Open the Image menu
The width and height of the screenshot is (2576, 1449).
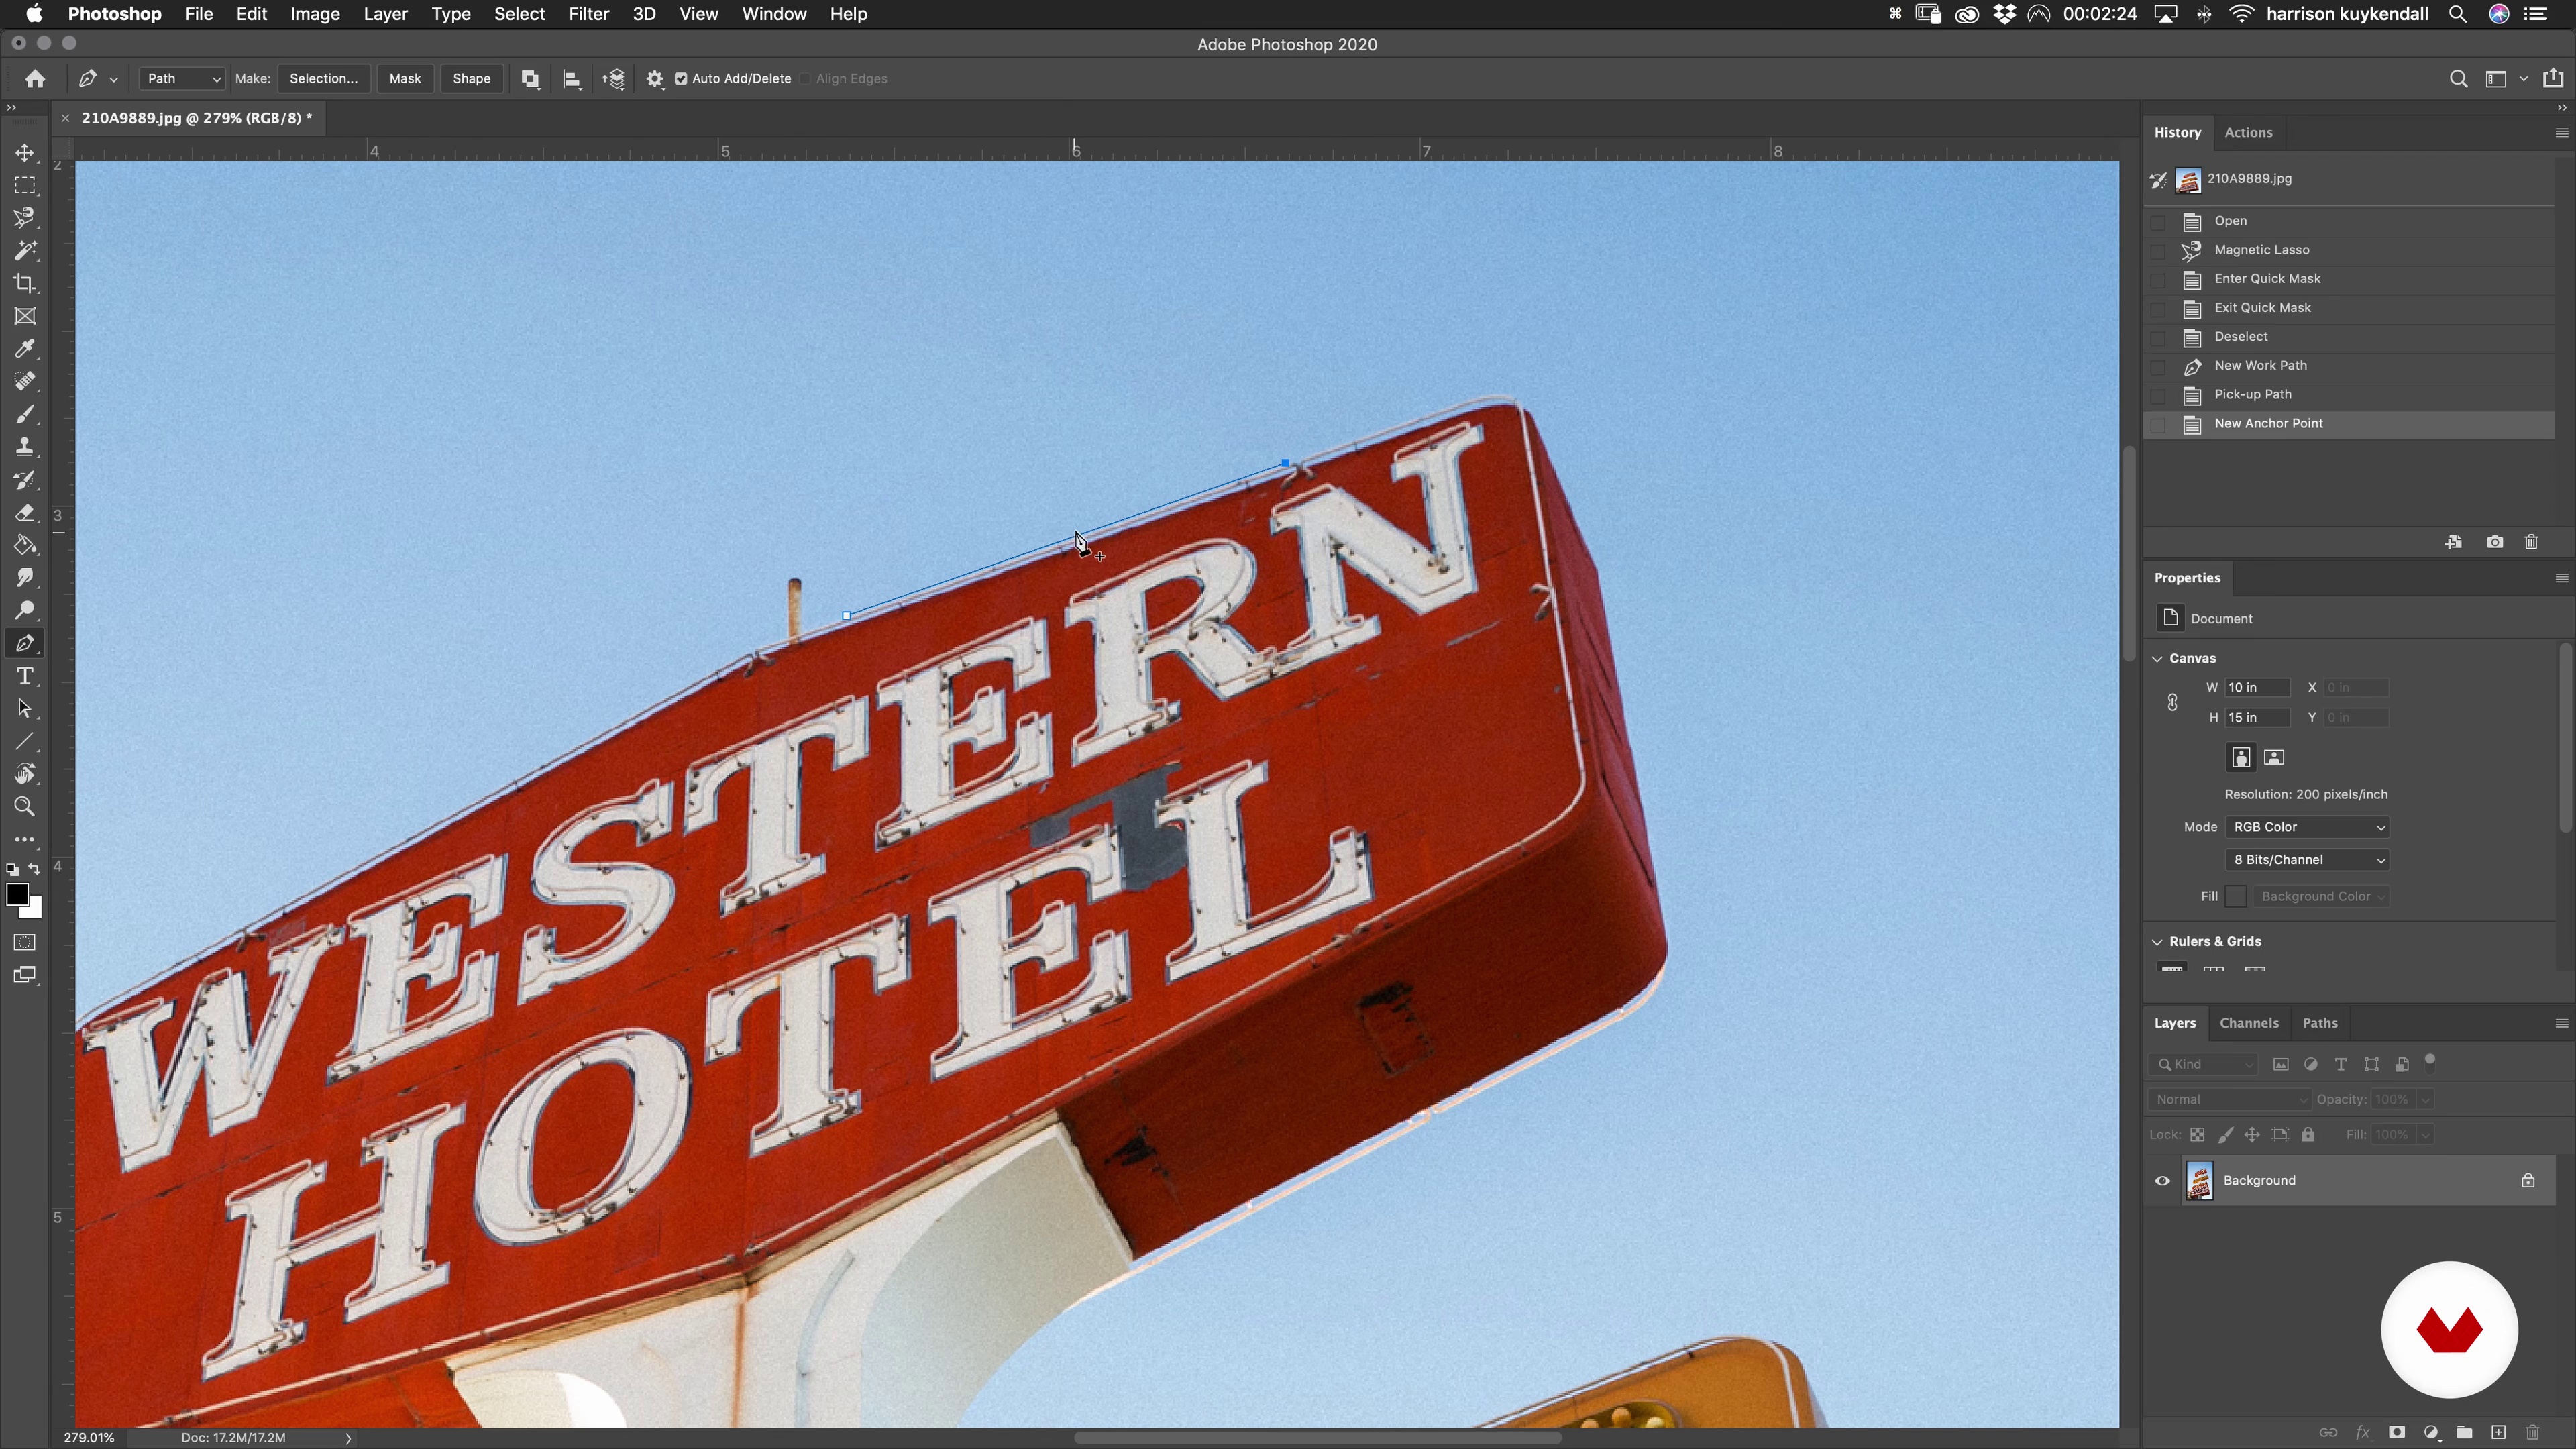pos(315,14)
